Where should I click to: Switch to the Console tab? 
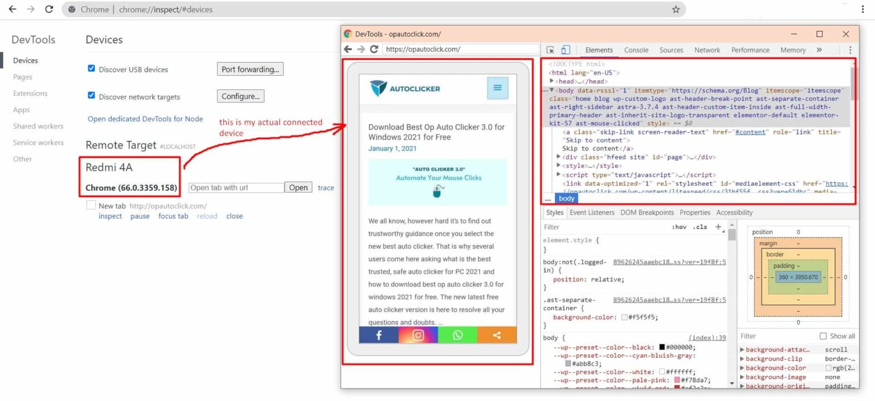pyautogui.click(x=636, y=50)
